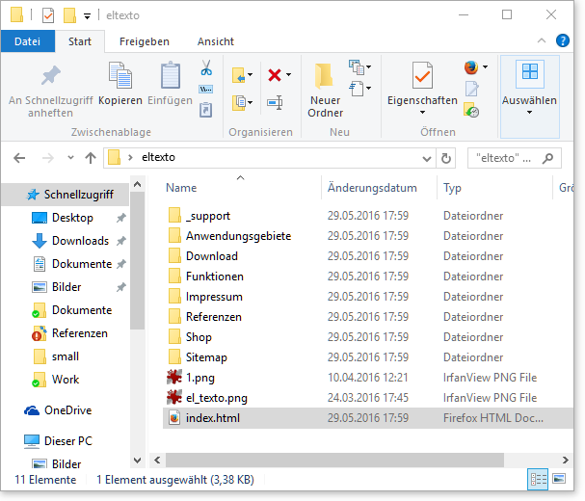Click the New item icon

click(357, 67)
